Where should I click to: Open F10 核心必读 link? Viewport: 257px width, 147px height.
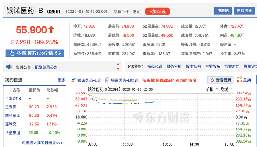(155, 67)
